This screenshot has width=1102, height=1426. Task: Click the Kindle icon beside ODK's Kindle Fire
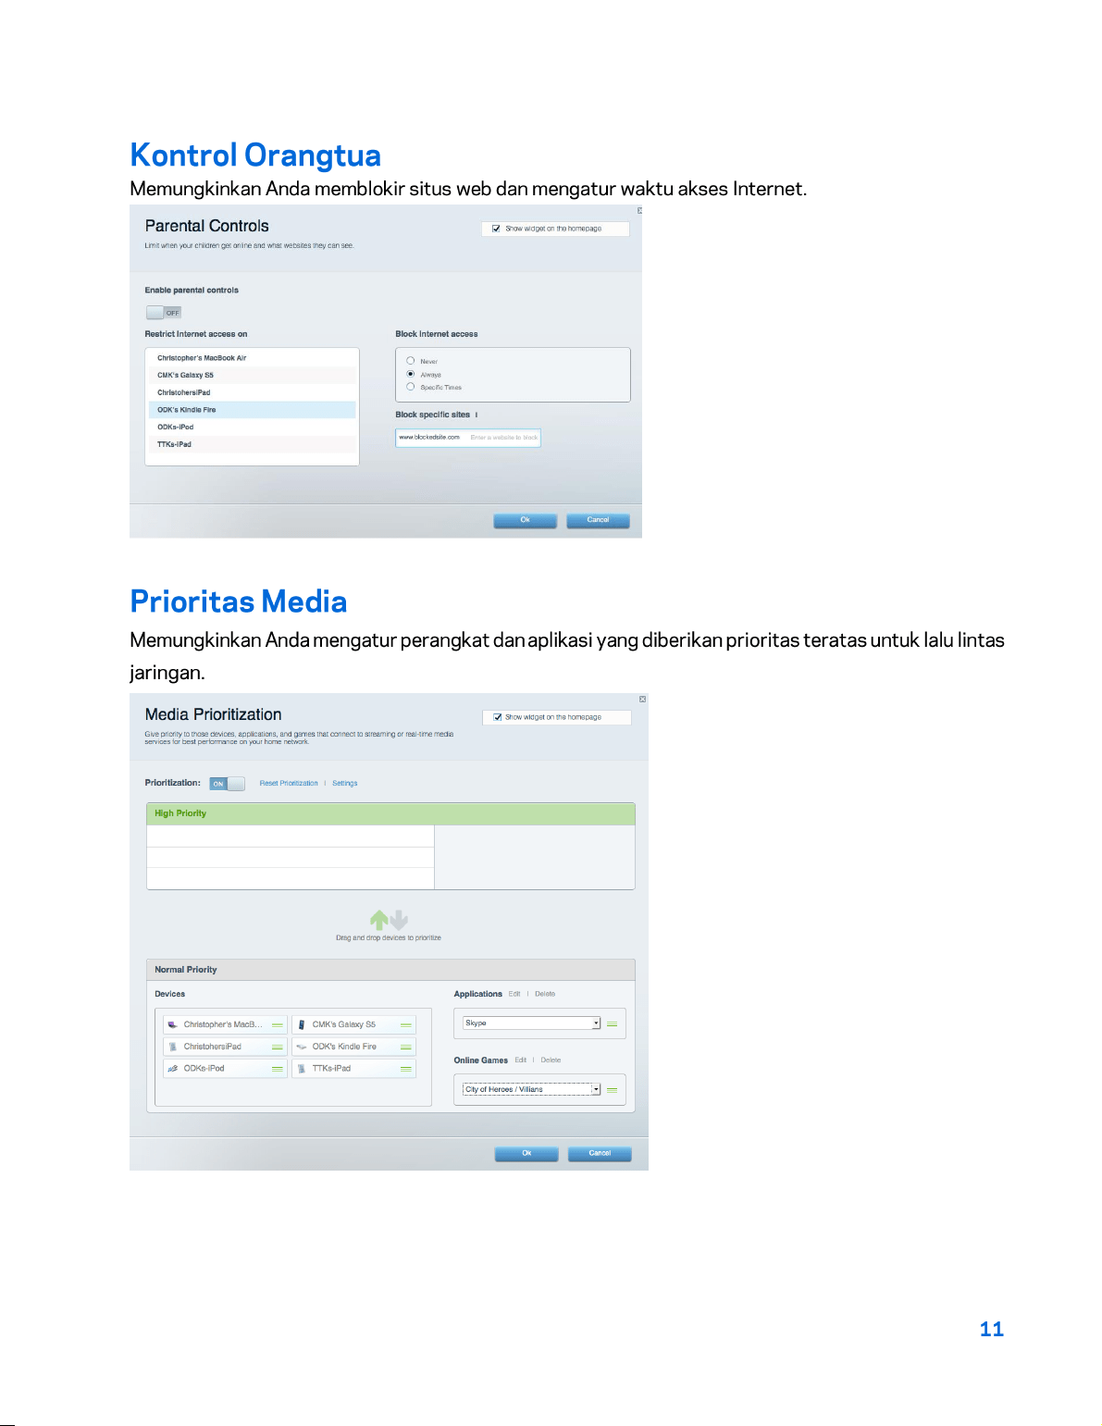[x=302, y=1047]
